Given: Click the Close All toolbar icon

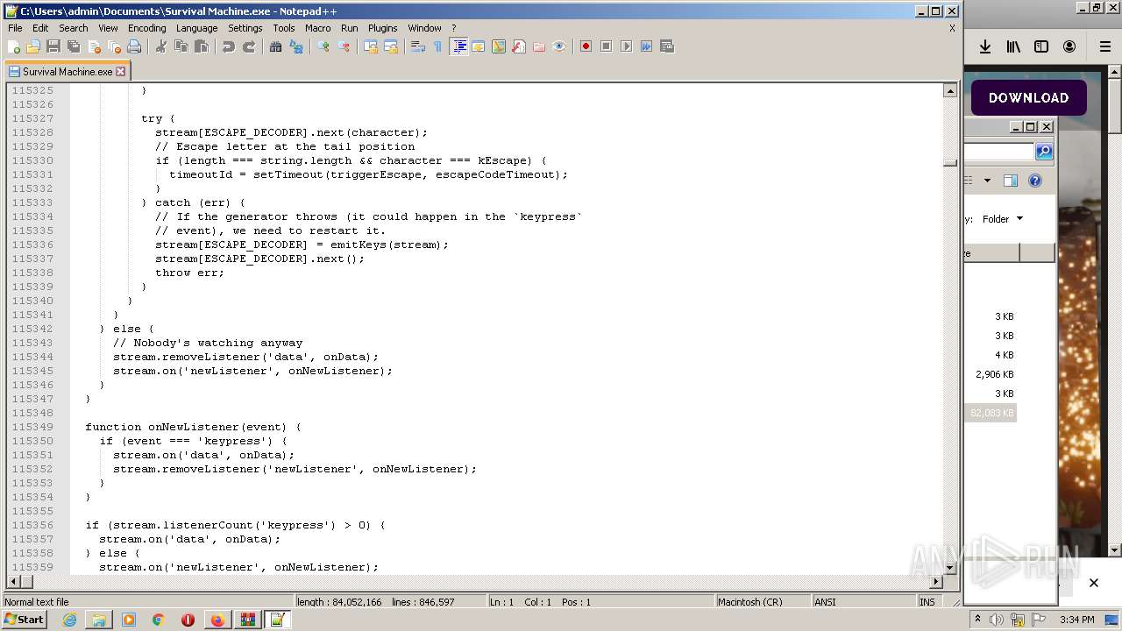Looking at the screenshot, I should (x=114, y=46).
